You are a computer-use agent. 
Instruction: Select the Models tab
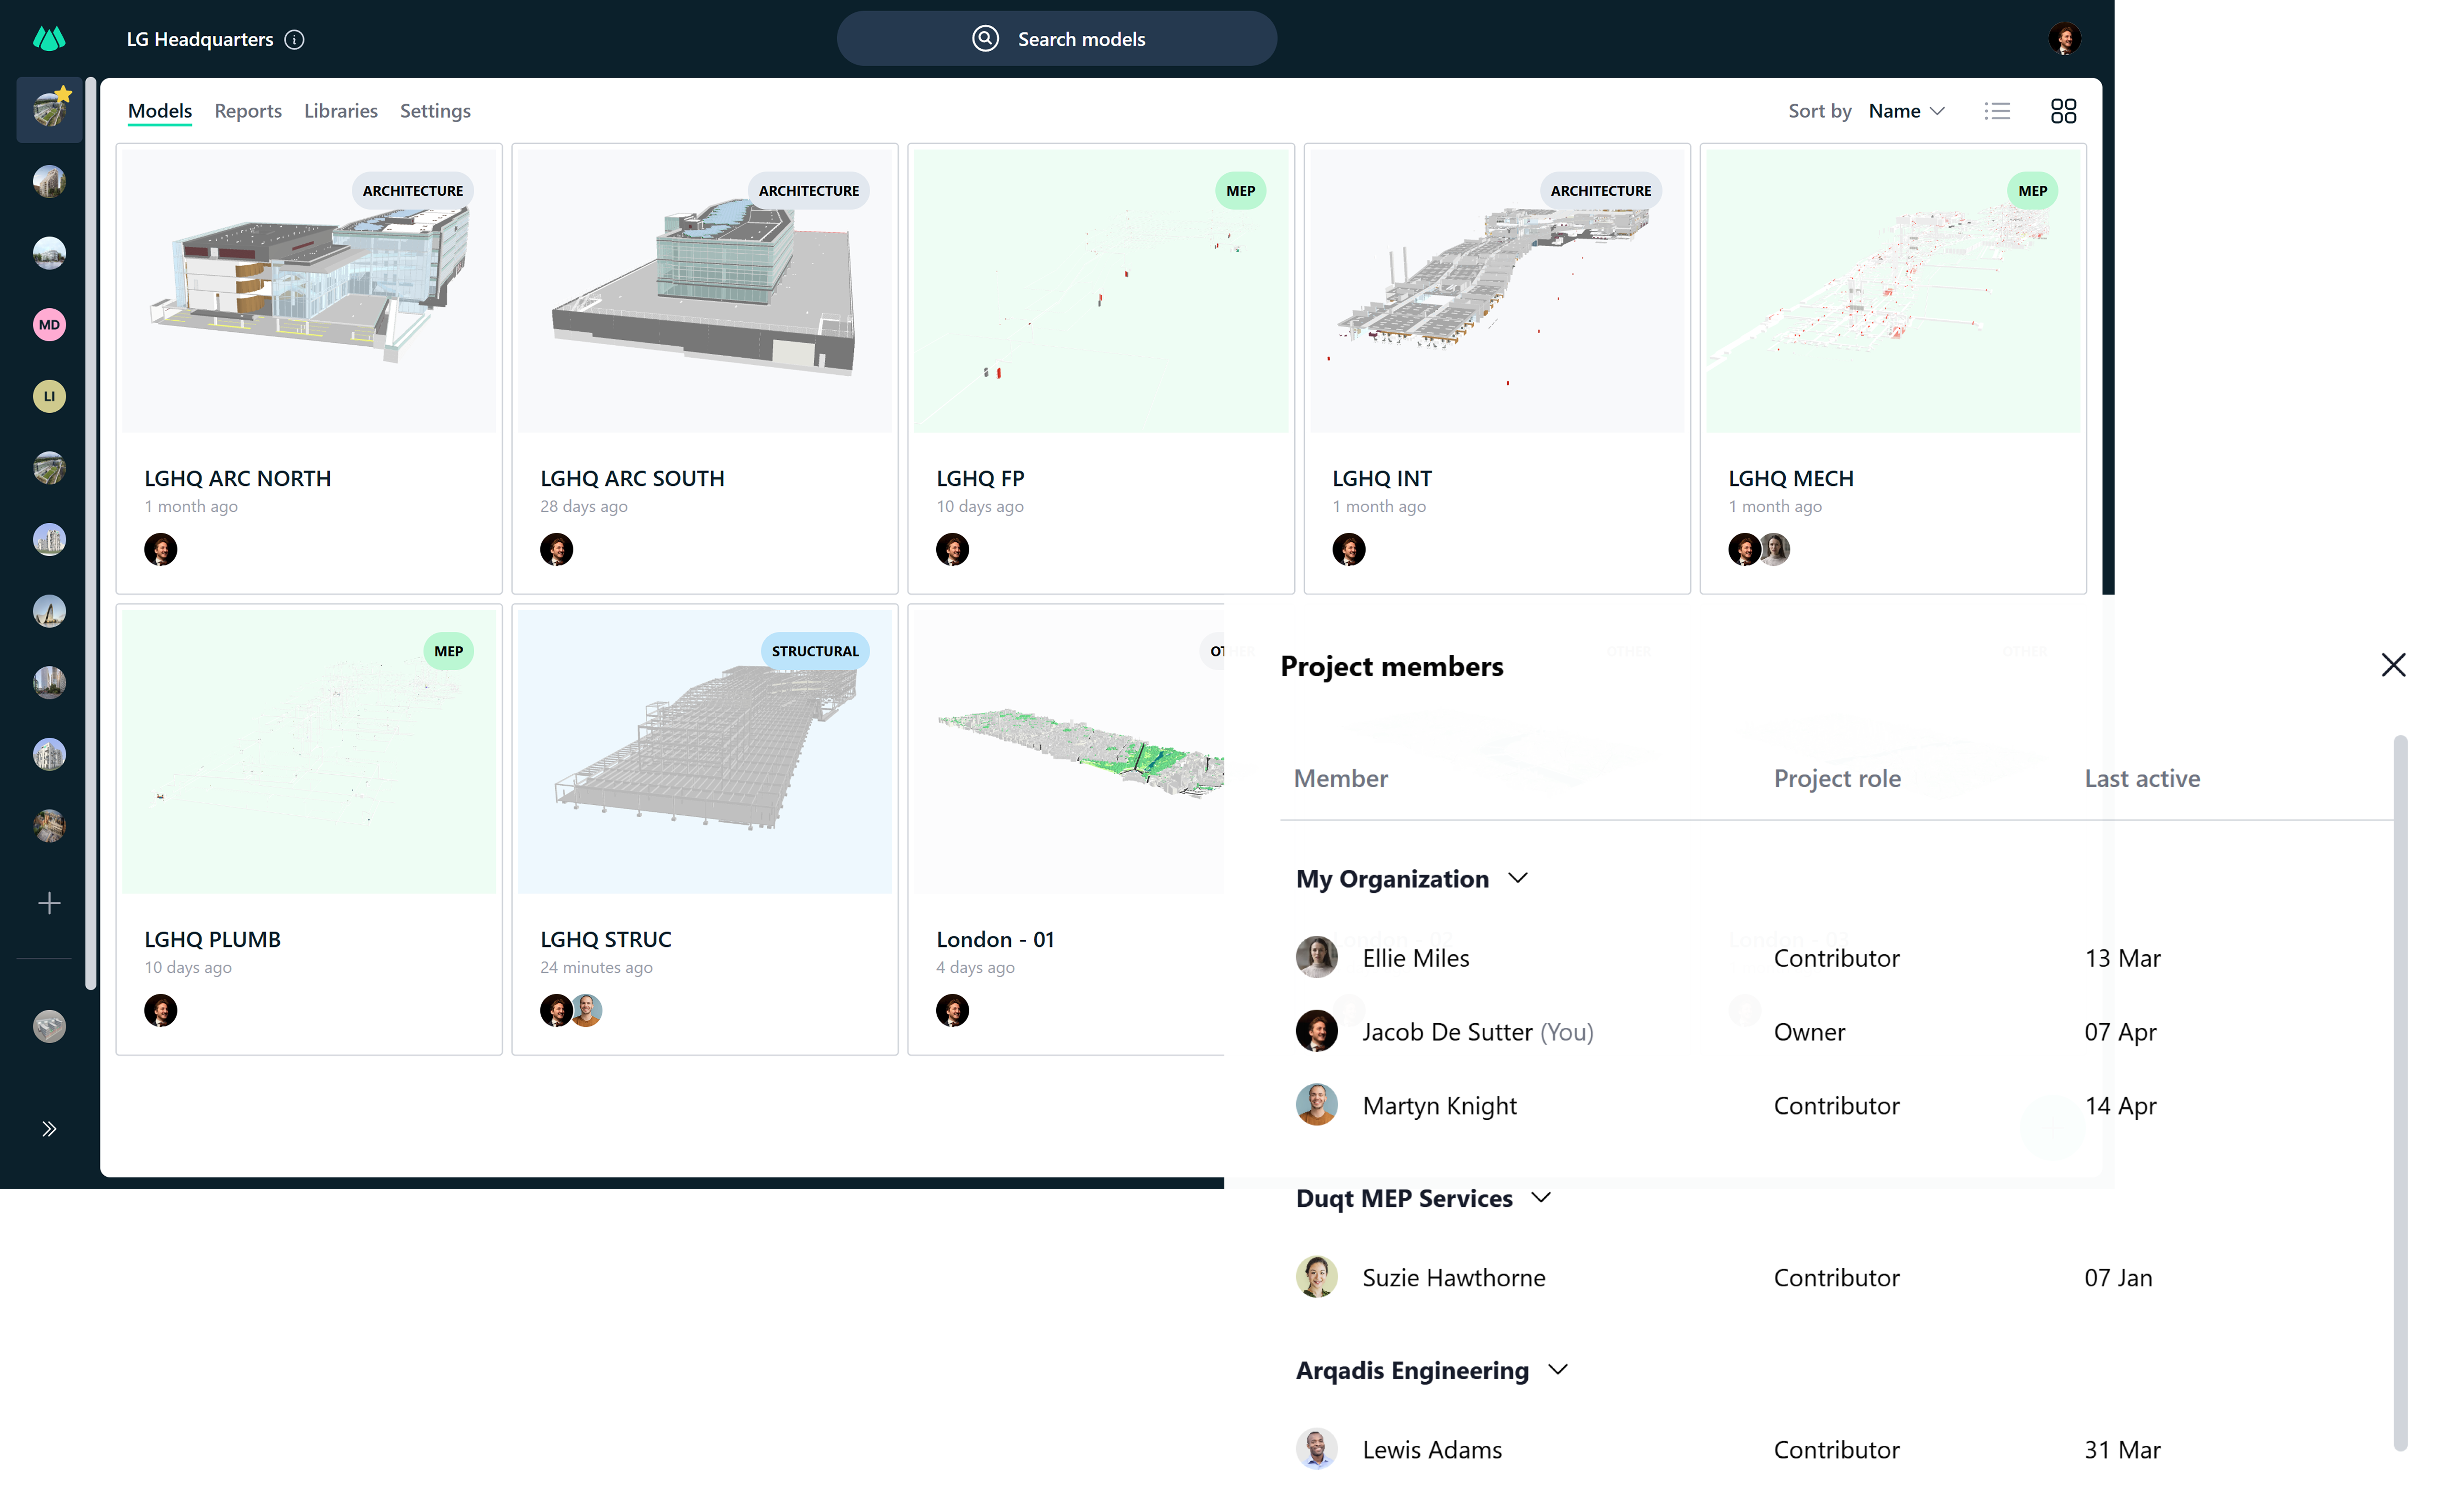point(160,111)
